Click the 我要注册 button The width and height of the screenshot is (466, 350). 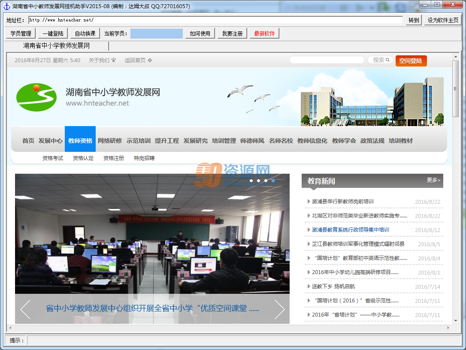[x=233, y=33]
